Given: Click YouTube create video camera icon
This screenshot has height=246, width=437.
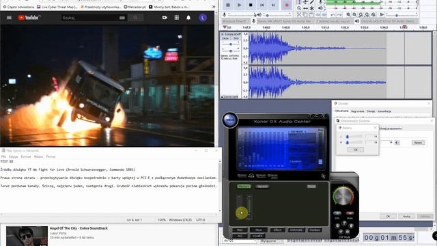Looking at the screenshot, I should coord(165,18).
